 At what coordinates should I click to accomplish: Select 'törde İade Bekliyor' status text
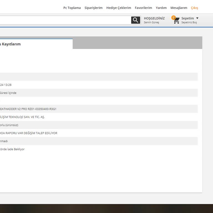tap(12, 149)
